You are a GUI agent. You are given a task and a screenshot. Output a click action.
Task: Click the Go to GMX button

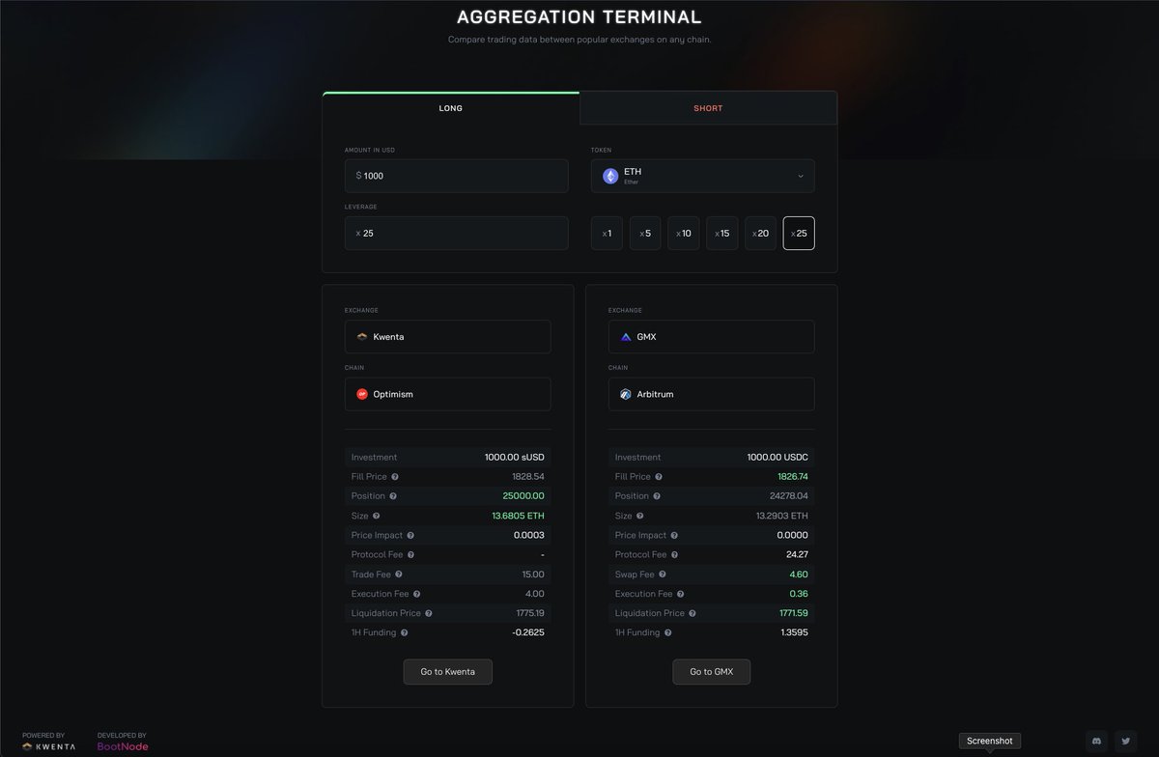click(x=712, y=672)
